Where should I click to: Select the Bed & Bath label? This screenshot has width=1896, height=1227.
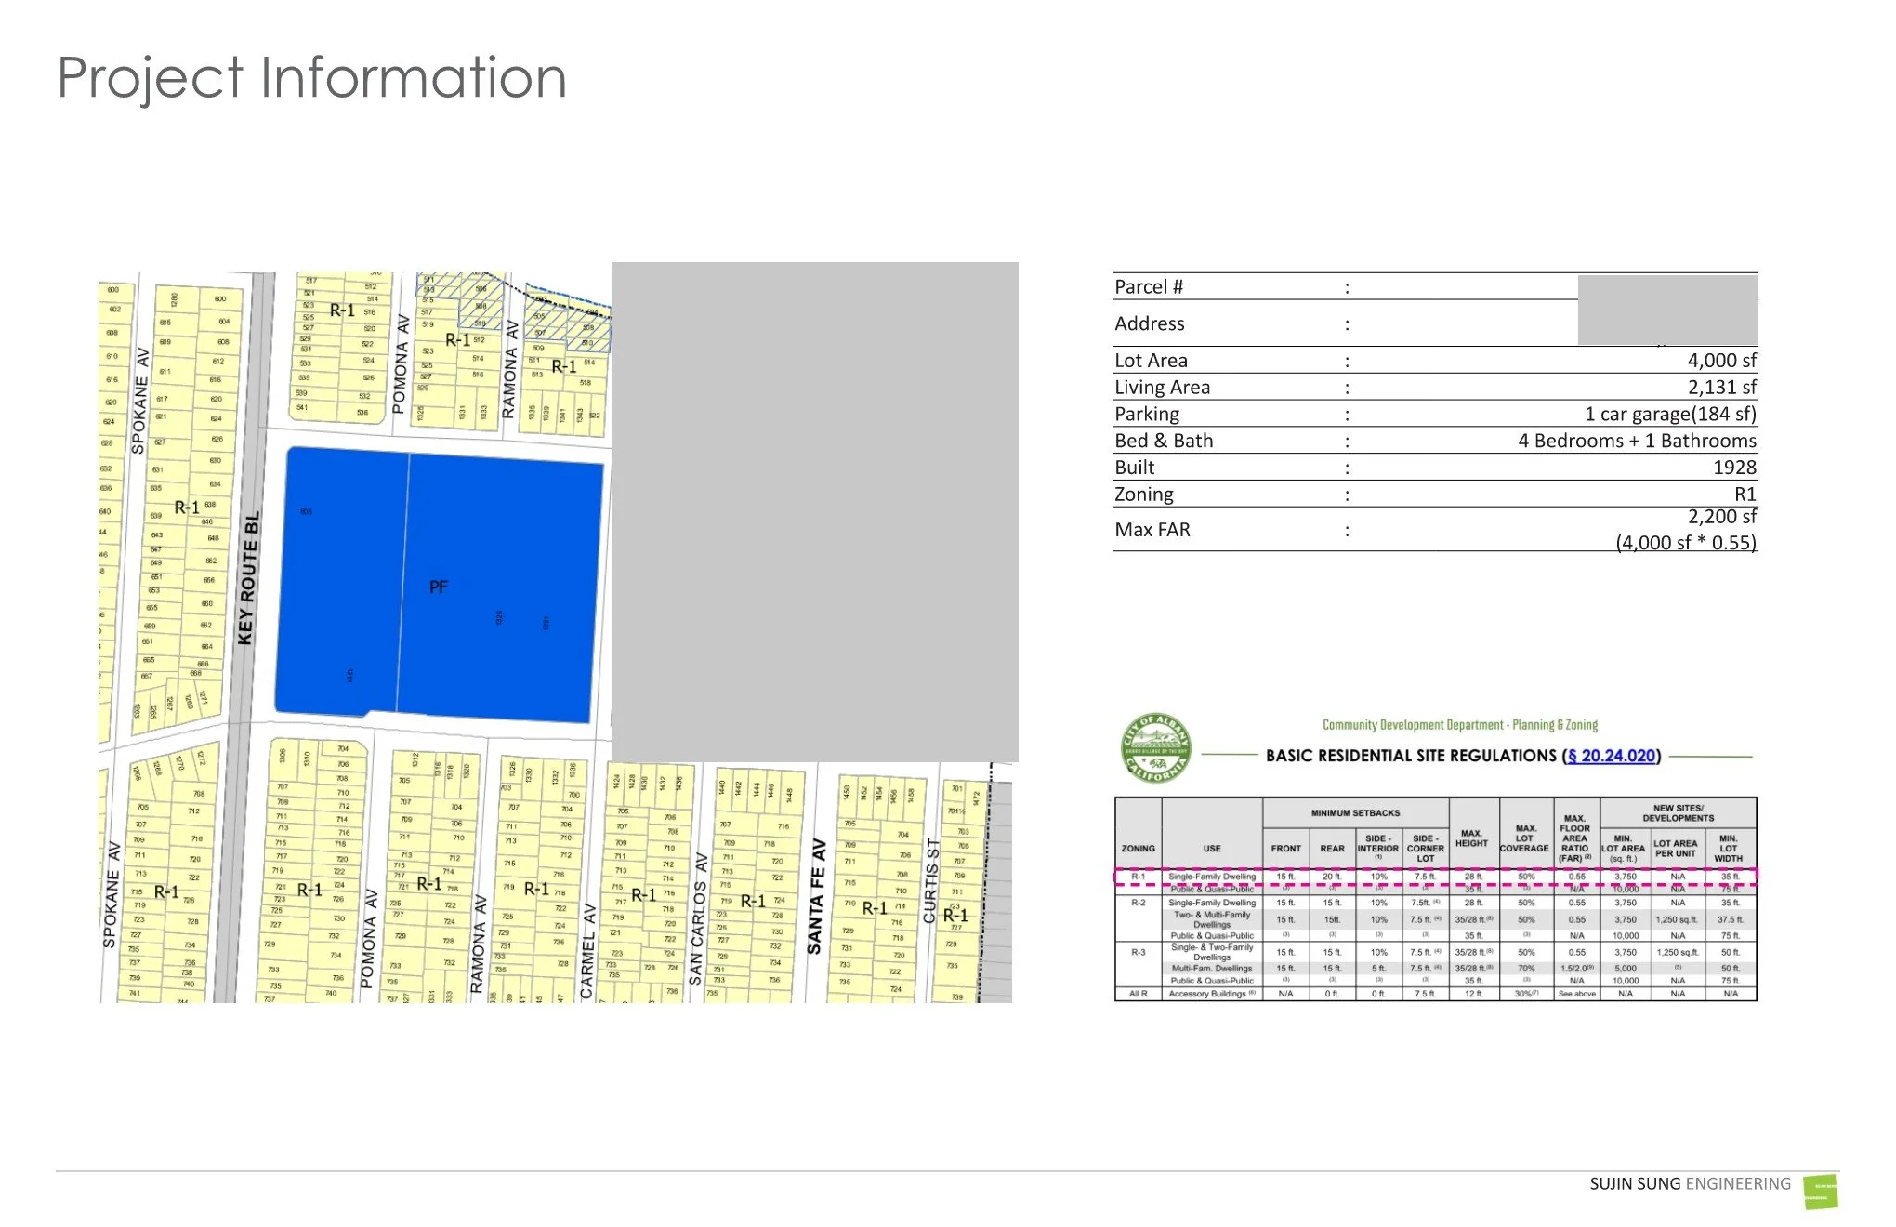click(x=1164, y=441)
